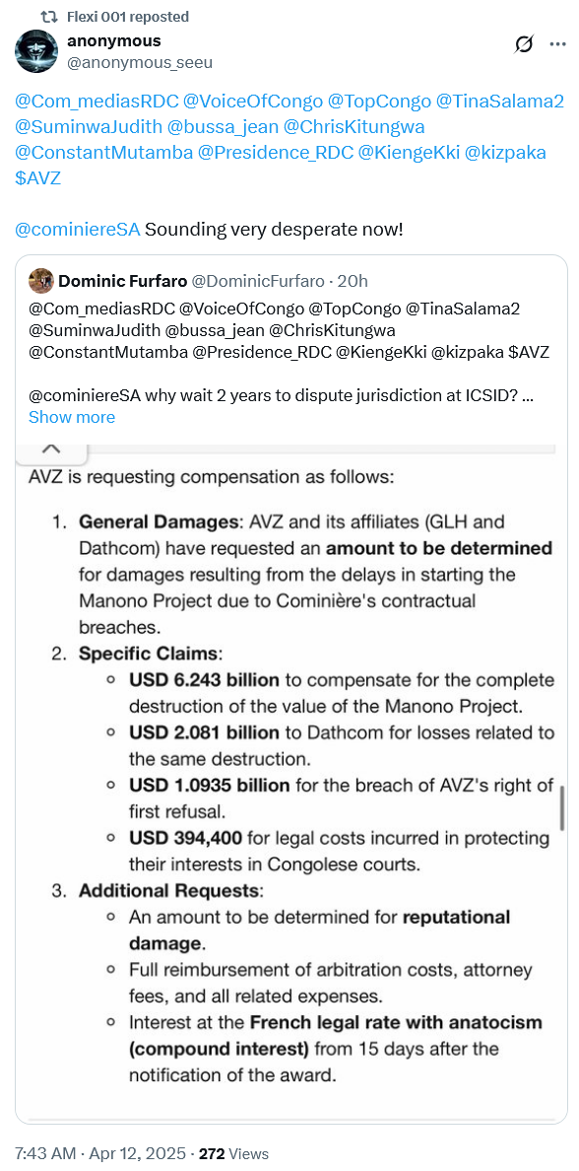The height and width of the screenshot is (1171, 579).
Task: Expand quoted tweet with Show more
Action: coord(72,417)
